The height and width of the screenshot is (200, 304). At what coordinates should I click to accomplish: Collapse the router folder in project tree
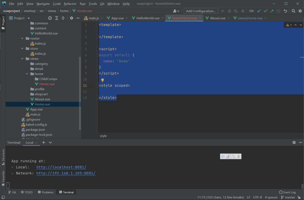coord(23,38)
